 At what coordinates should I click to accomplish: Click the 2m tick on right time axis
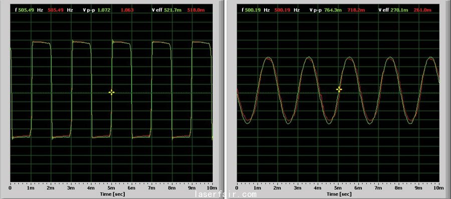coord(278,188)
